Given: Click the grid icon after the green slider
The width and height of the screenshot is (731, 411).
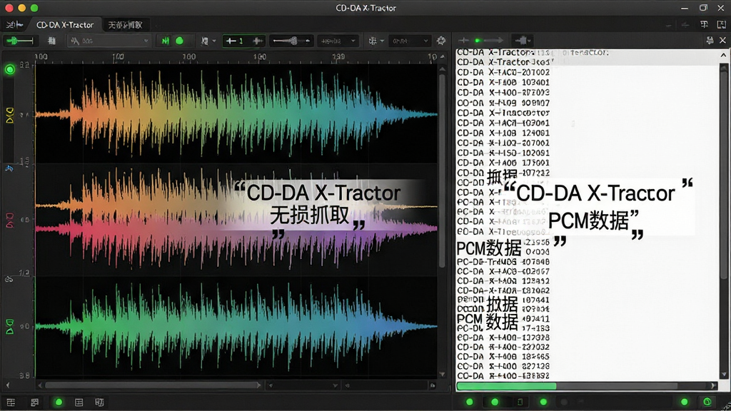Looking at the screenshot, I should tap(51, 41).
